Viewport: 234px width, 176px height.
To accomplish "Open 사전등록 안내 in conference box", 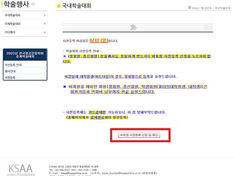I will [x=13, y=65].
